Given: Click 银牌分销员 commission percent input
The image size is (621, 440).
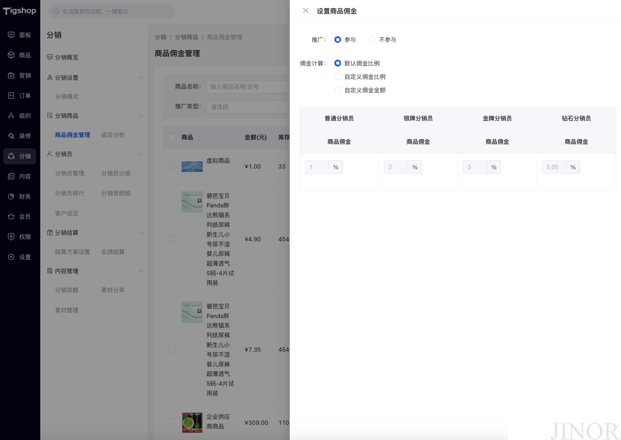Looking at the screenshot, I should (396, 167).
